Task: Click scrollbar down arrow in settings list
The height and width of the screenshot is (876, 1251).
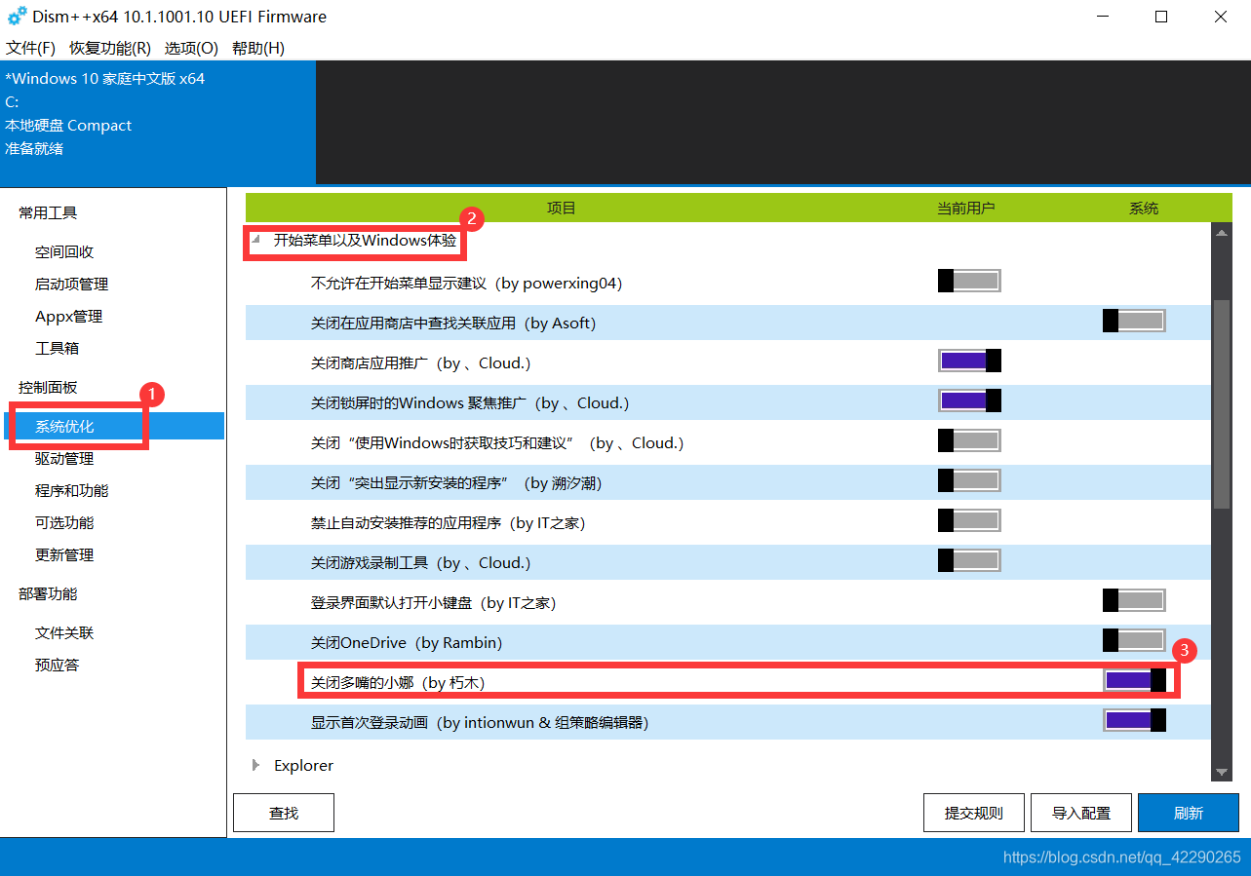Action: click(x=1221, y=772)
